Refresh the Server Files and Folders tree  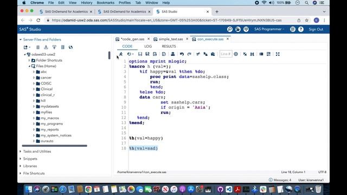pyautogui.click(x=70, y=47)
